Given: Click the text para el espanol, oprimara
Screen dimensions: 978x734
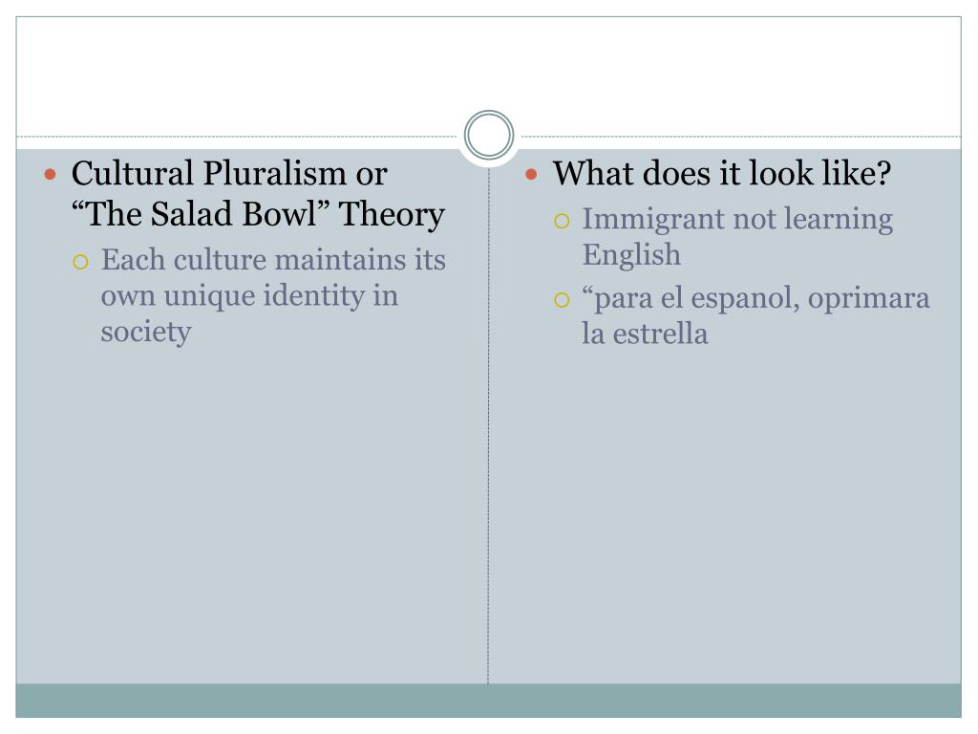Looking at the screenshot, I should point(755,298).
